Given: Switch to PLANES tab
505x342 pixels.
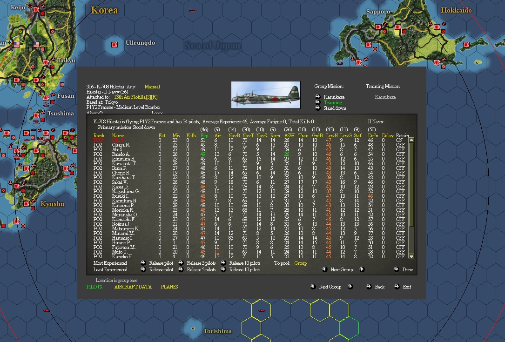Looking at the screenshot, I should point(169,287).
